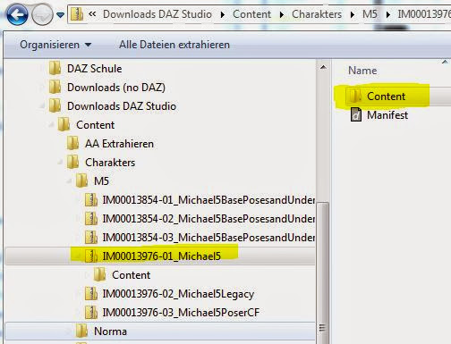The width and height of the screenshot is (451, 344).
Task: Select Manifest file in file list
Action: 387,115
